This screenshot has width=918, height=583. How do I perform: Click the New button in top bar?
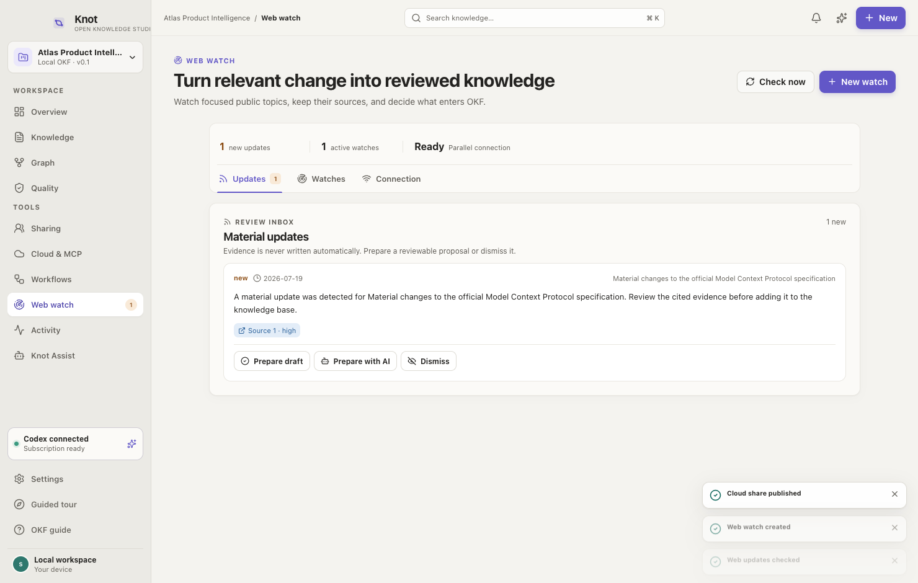coord(881,18)
